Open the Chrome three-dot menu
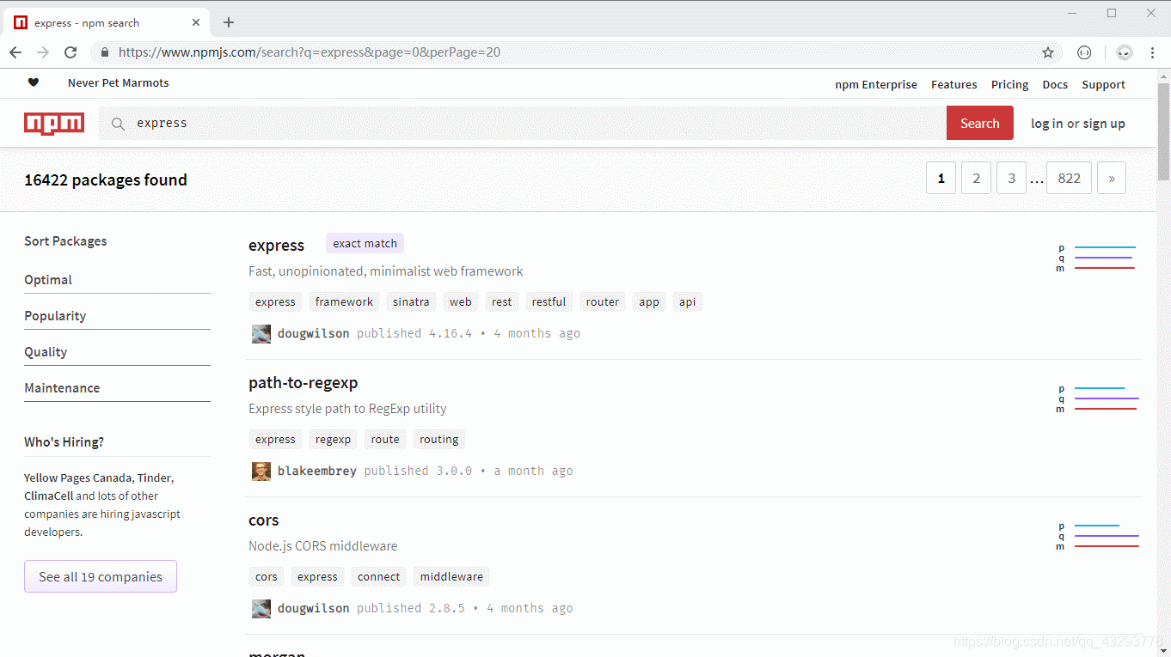Viewport: 1171px width, 657px height. 1152,52
